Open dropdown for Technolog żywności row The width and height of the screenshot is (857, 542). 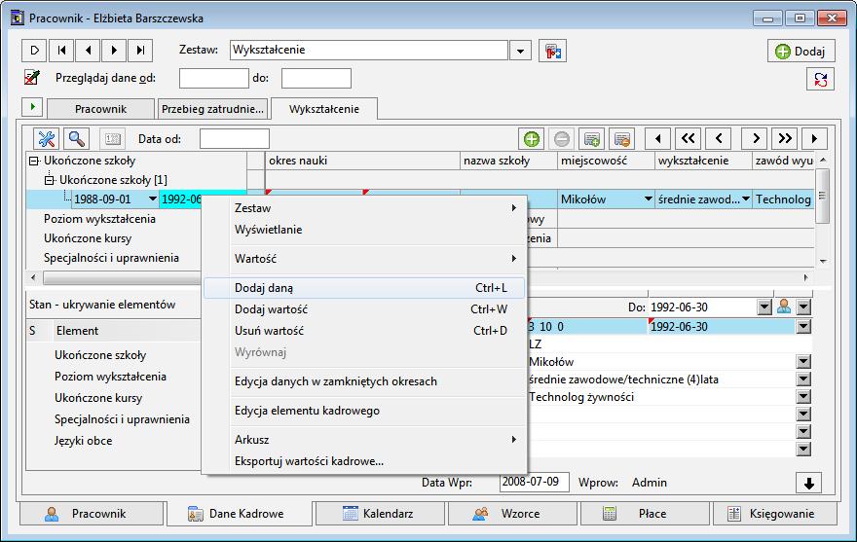point(803,397)
